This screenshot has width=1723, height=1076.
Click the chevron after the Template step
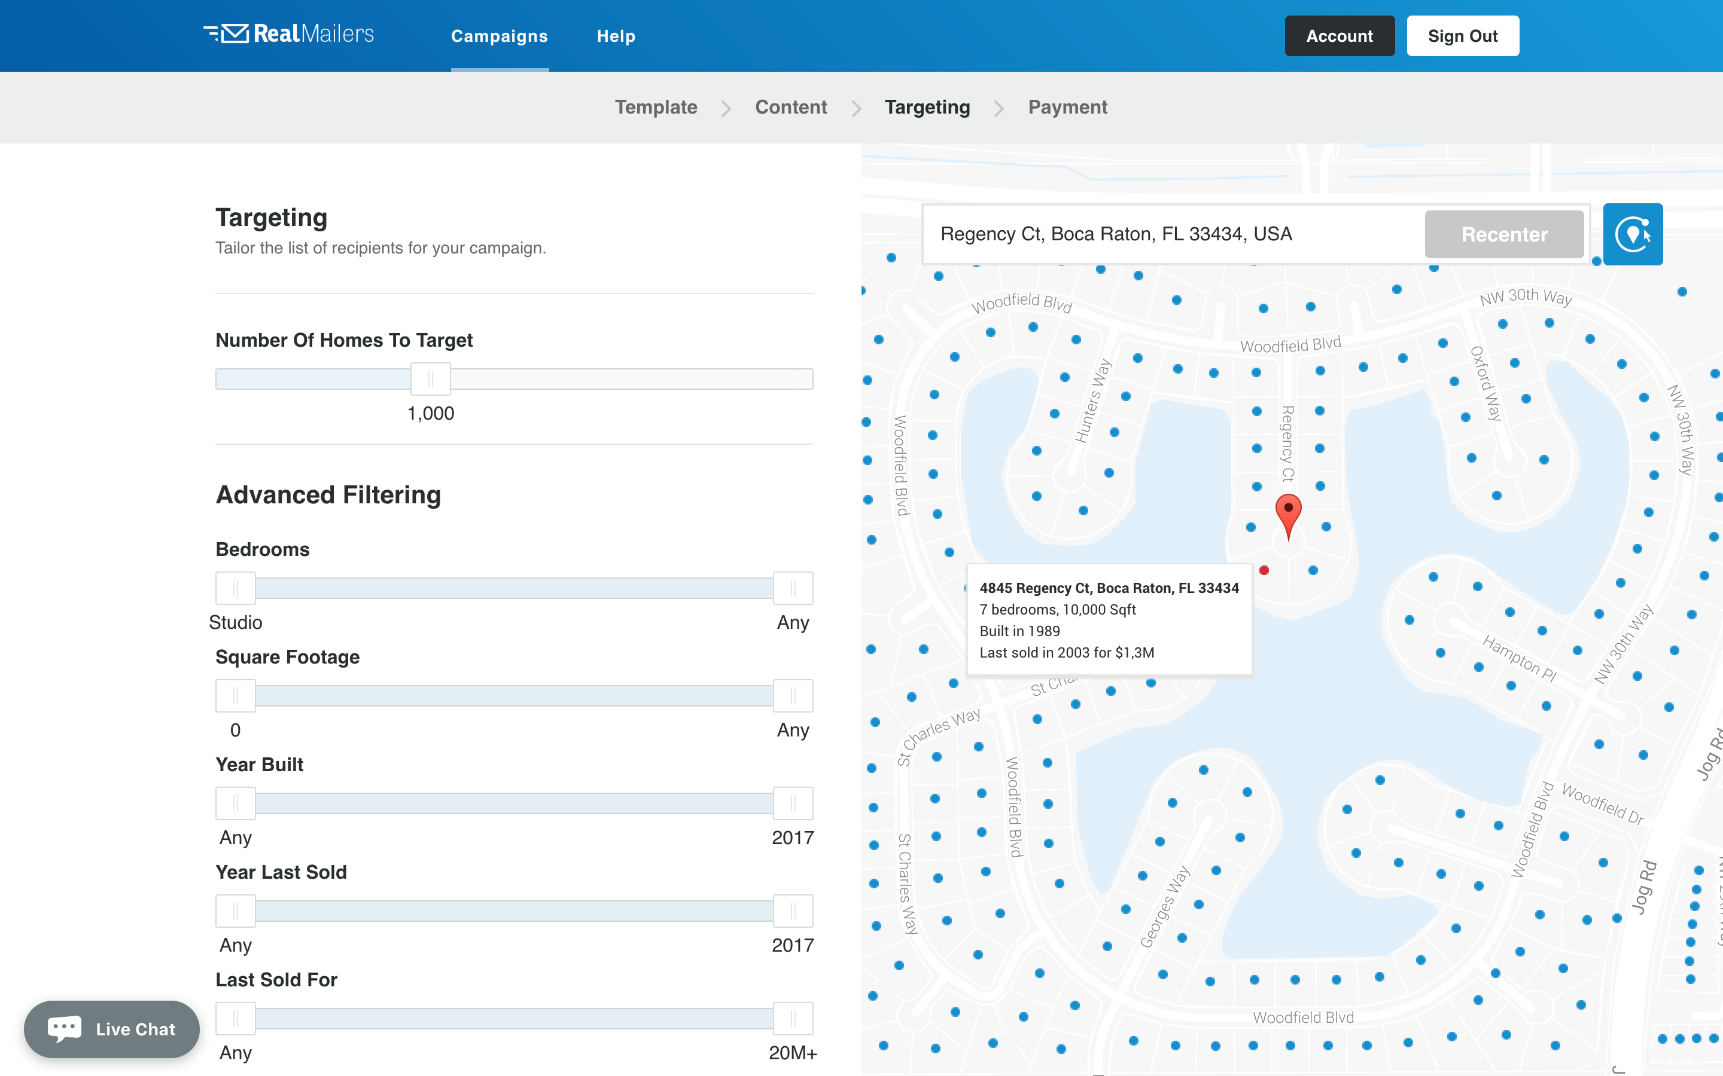[726, 108]
